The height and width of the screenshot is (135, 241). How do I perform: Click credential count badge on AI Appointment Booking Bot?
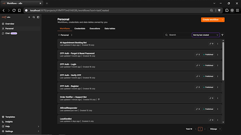click(x=211, y=44)
